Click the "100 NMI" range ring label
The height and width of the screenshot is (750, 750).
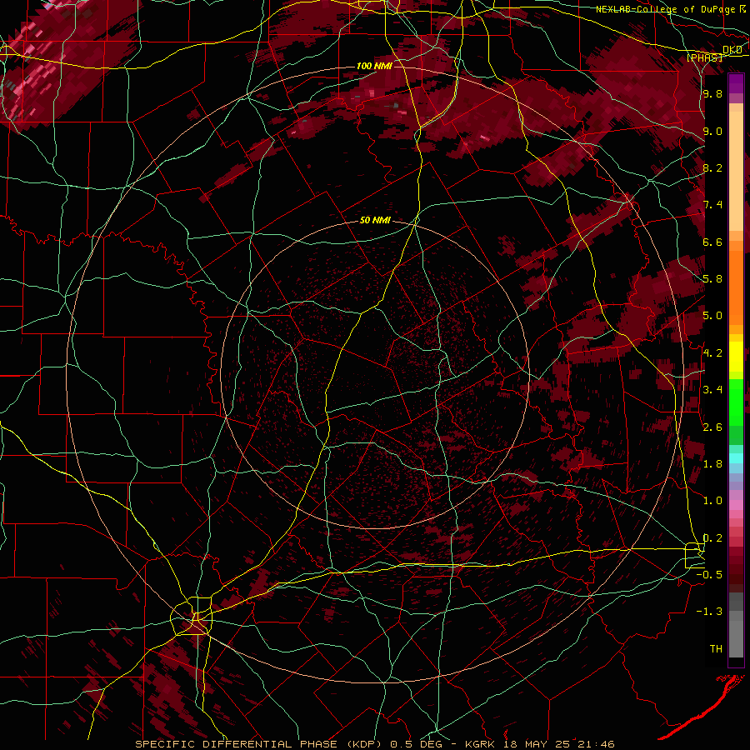(374, 66)
